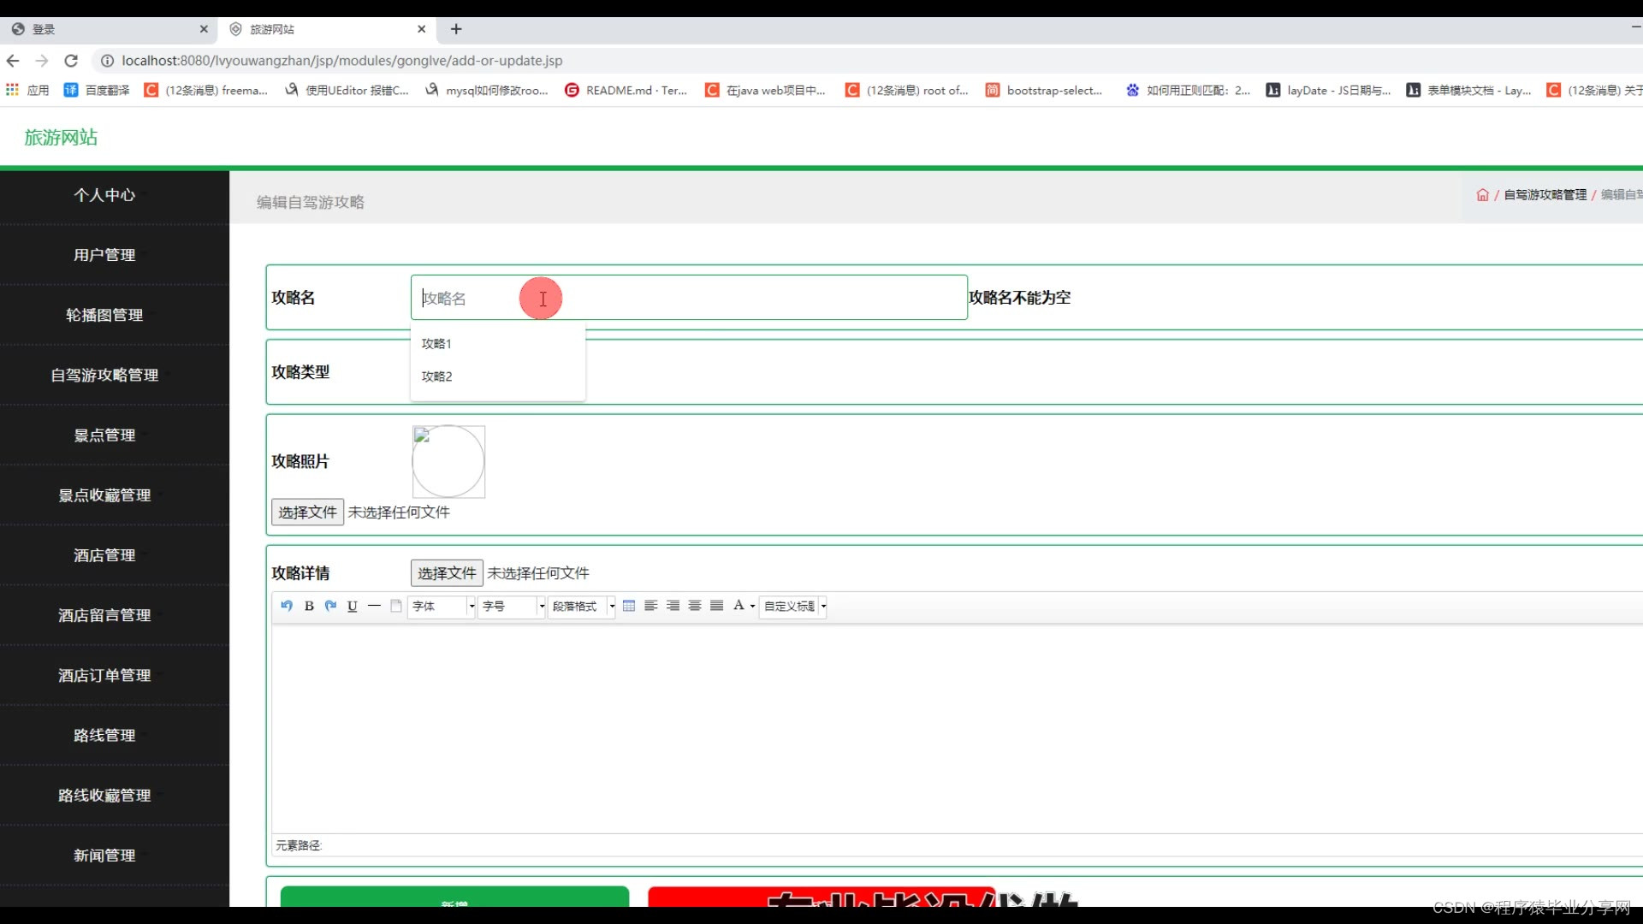
Task: Toggle underline formatting in the editor
Action: click(352, 606)
